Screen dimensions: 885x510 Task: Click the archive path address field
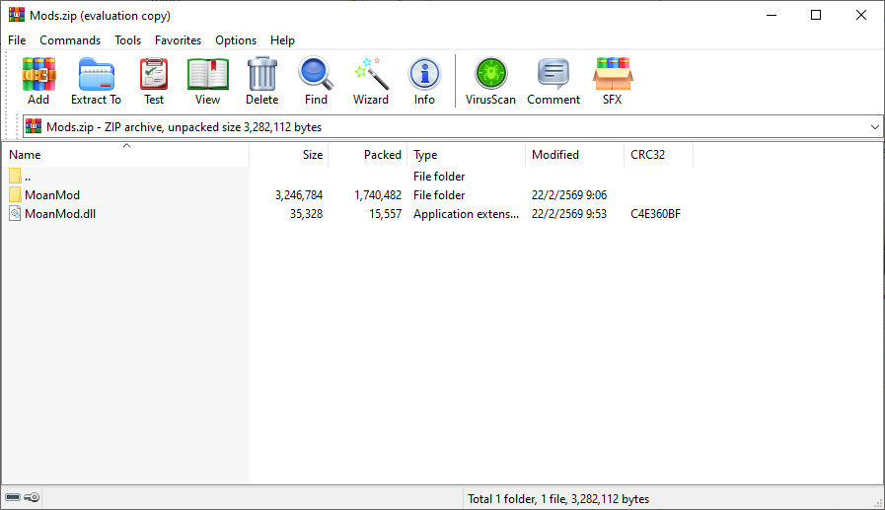pyautogui.click(x=452, y=127)
